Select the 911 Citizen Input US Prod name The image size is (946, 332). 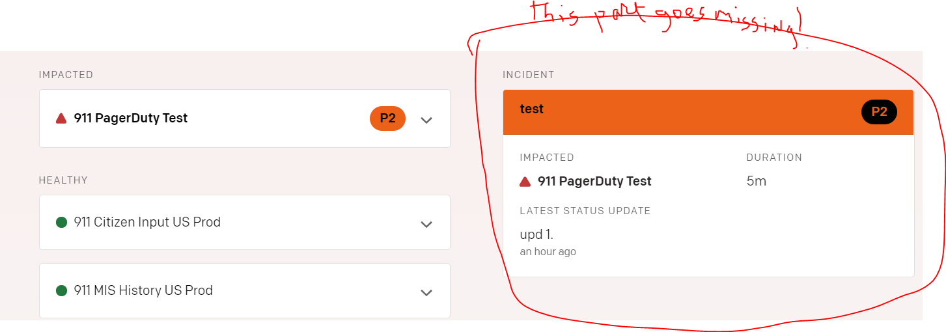click(147, 223)
